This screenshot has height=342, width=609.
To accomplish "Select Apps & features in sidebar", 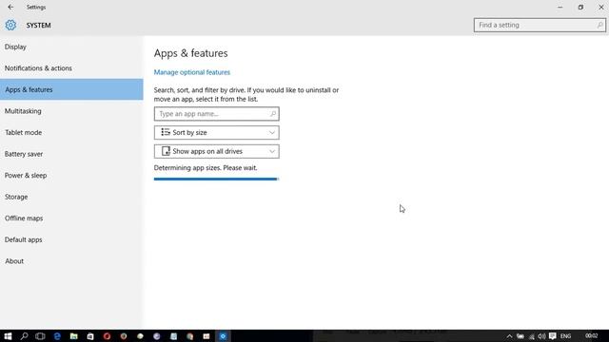I will [x=71, y=89].
